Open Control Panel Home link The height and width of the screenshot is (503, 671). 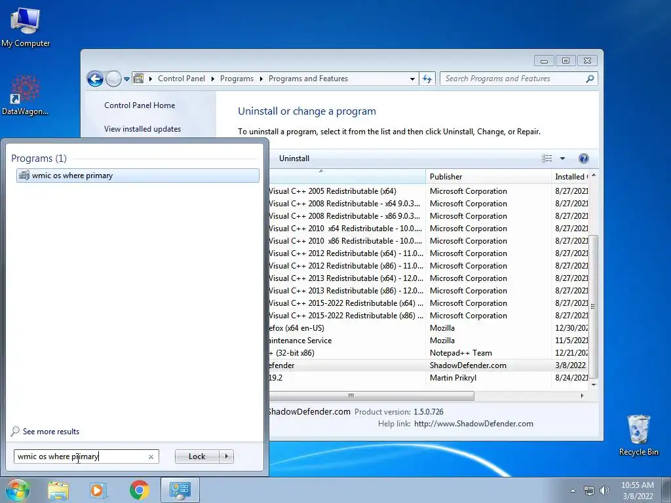pos(140,105)
